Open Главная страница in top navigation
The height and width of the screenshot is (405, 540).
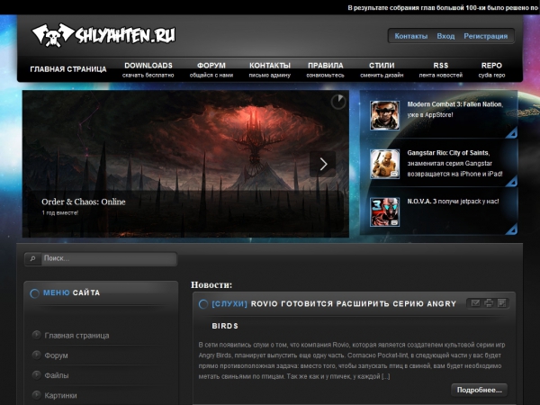pyautogui.click(x=68, y=69)
